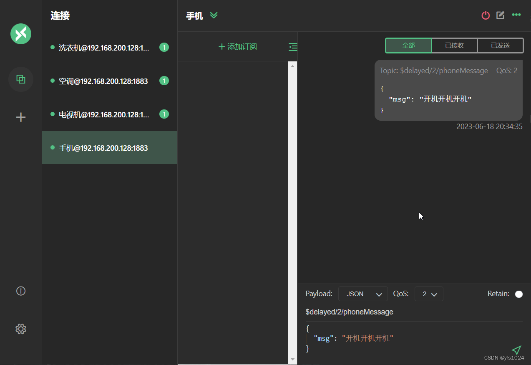
Task: Switch to the 全部 messages tab
Action: click(x=408, y=46)
